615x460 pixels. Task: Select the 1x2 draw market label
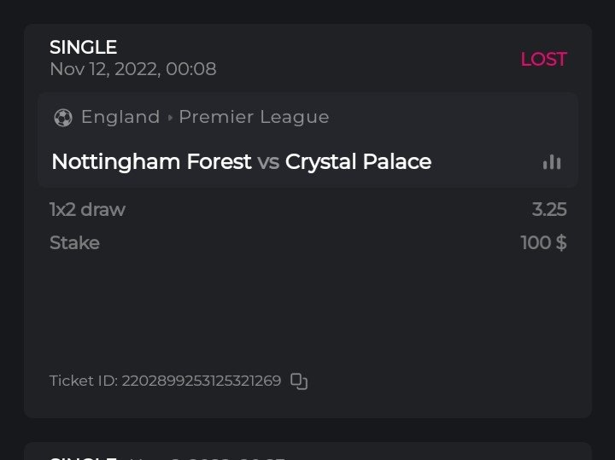coord(87,209)
